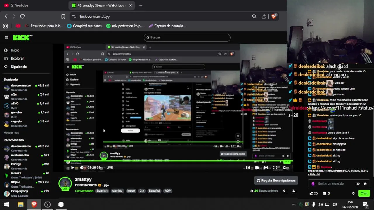Go back in the browser
Screen dimensions: 374x210
pyautogui.click(x=6, y=16)
